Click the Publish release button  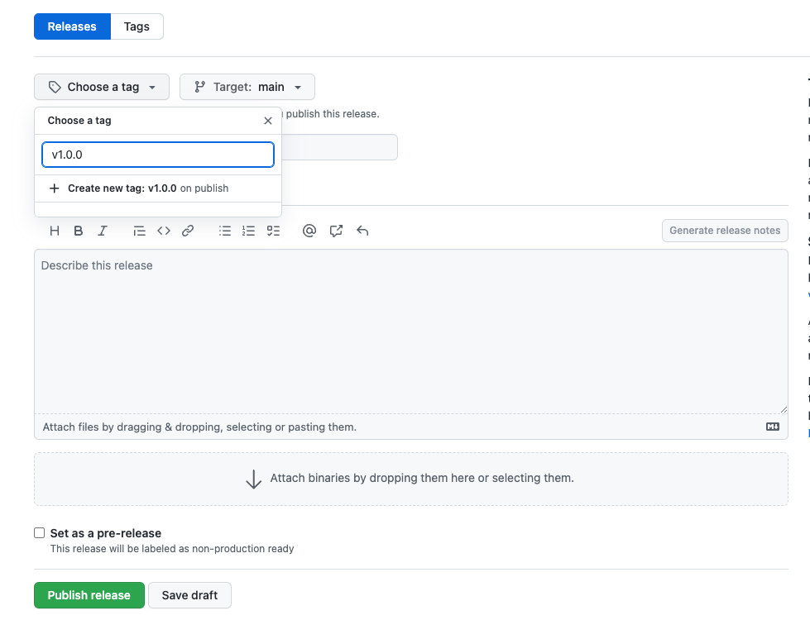coord(89,595)
